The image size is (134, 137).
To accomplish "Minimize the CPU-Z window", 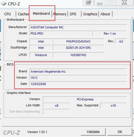I will coord(100,3).
